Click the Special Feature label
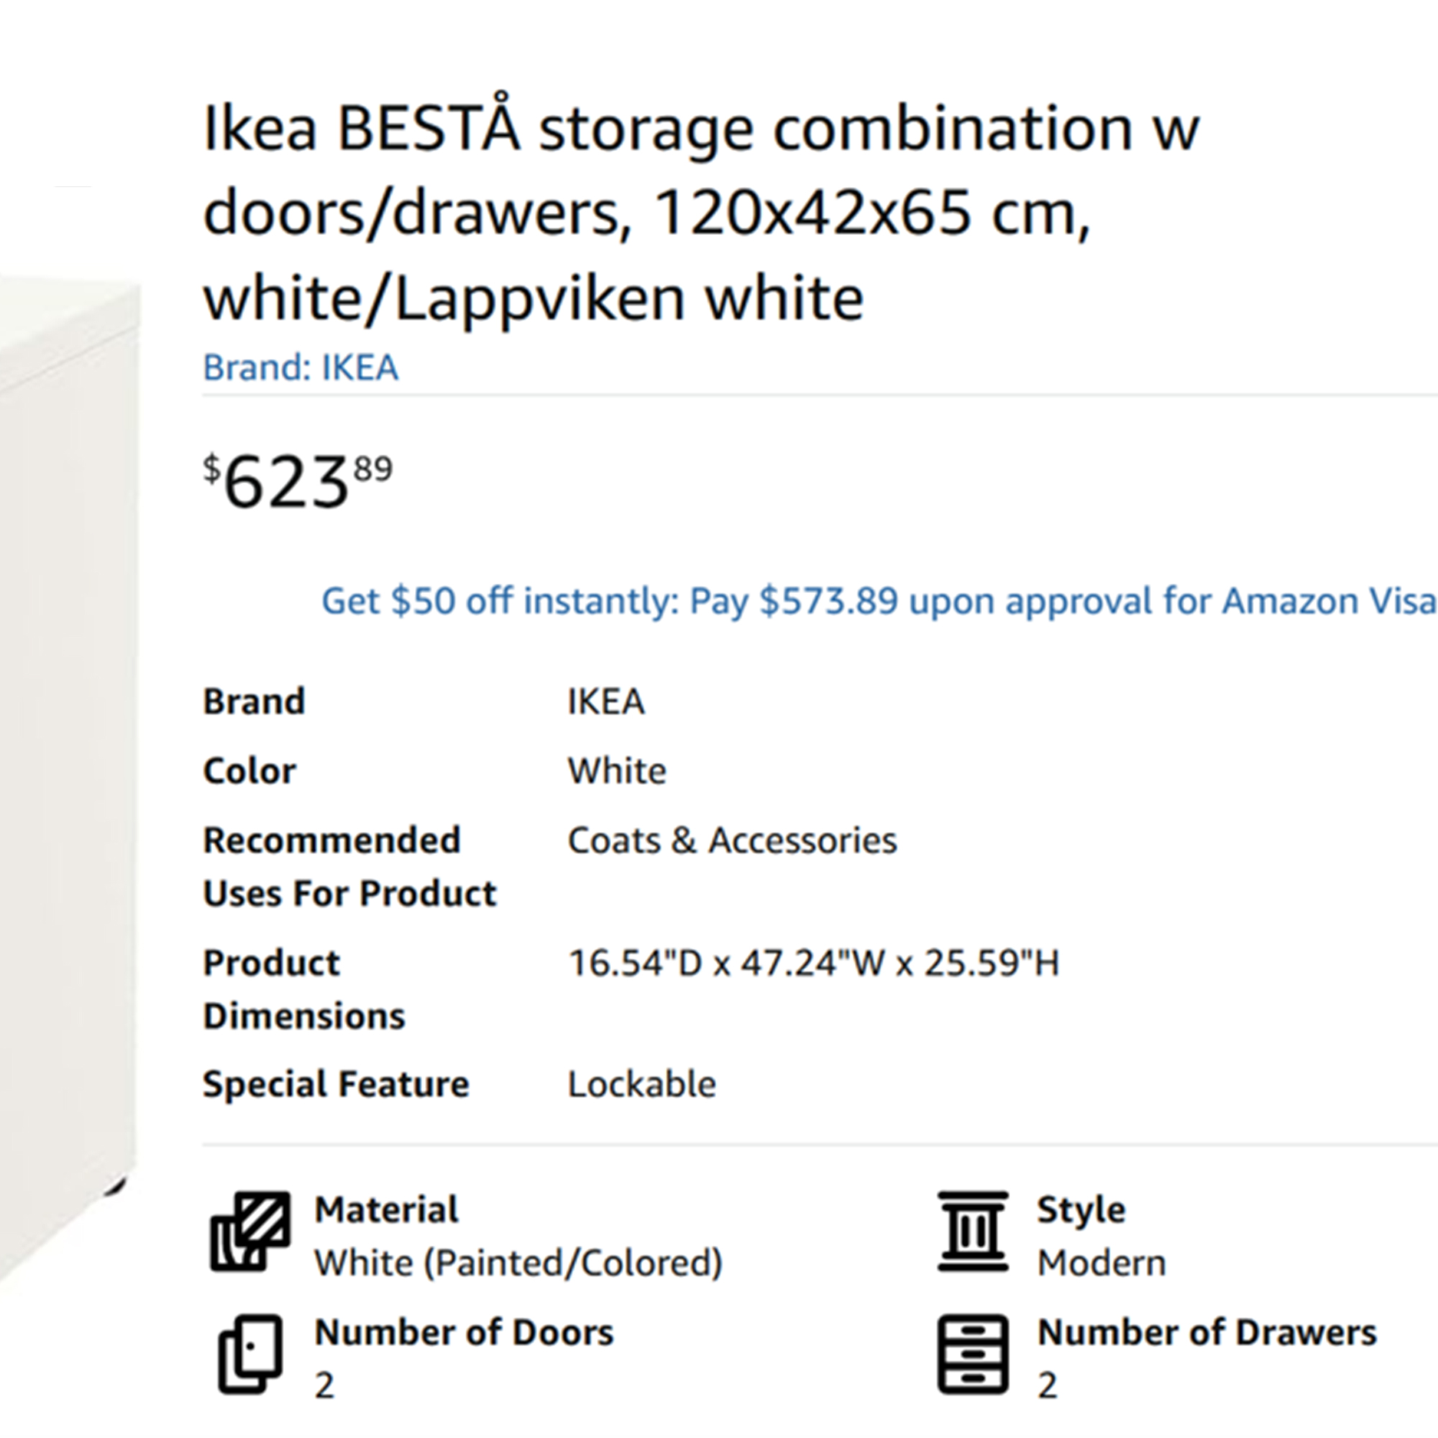Image resolution: width=1438 pixels, height=1438 pixels. pos(336,1084)
